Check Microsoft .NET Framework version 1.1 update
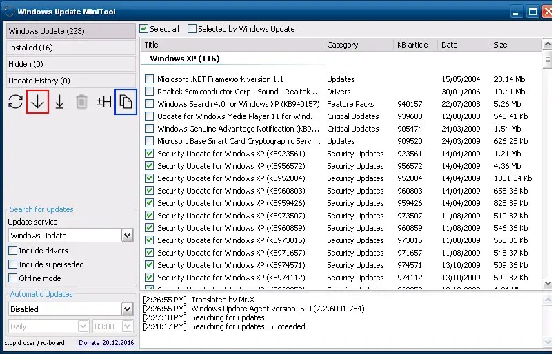This screenshot has height=354, width=560. 149,79
